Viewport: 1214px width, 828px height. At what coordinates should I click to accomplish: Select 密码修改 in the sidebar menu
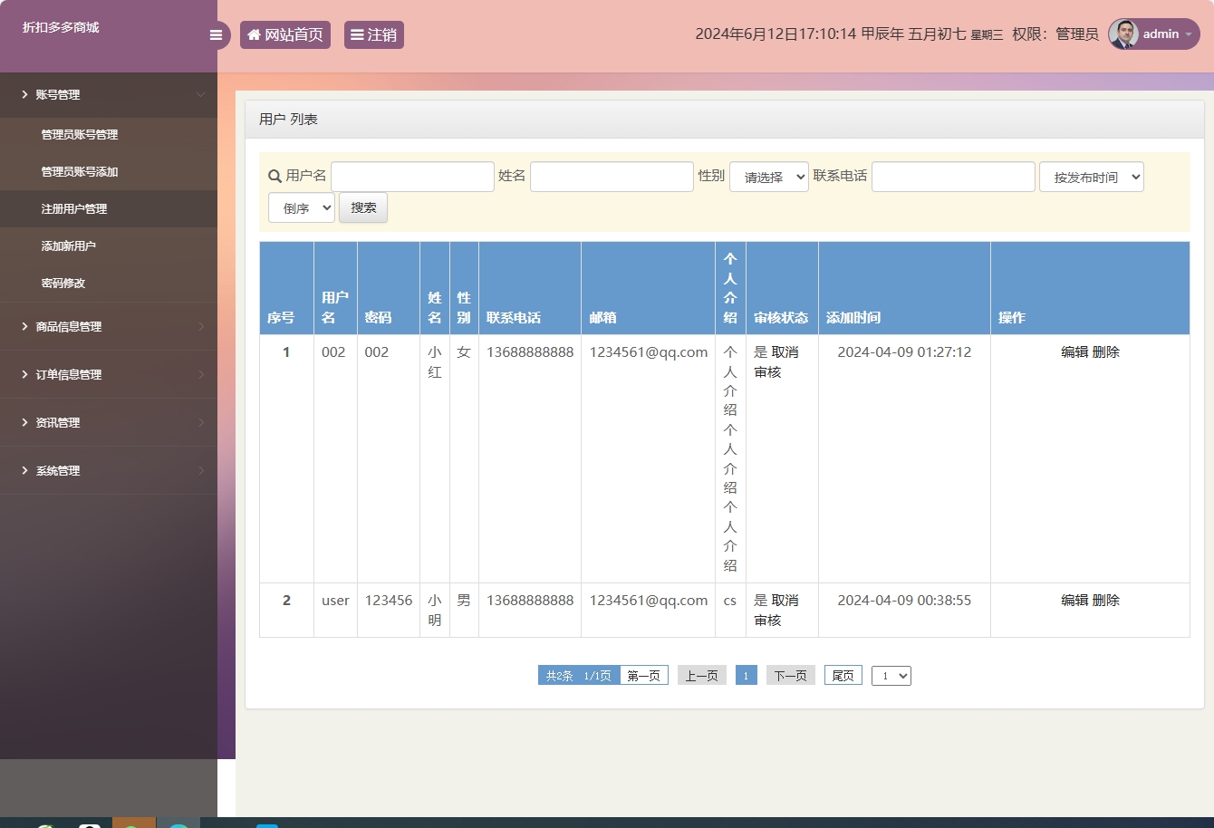[62, 283]
